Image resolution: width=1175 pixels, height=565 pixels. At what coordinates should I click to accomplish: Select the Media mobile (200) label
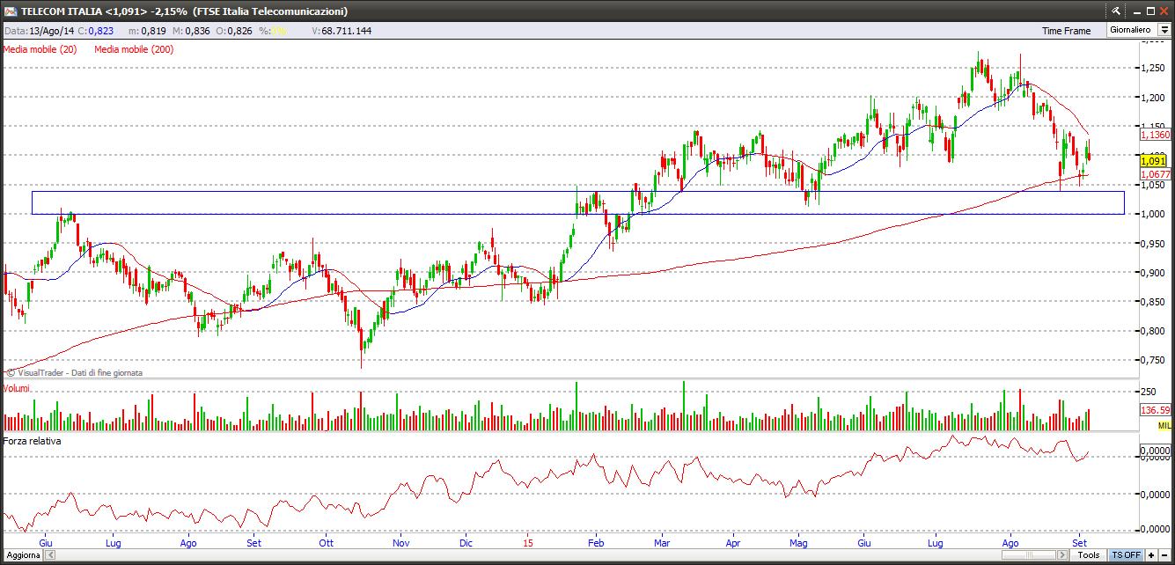(134, 49)
